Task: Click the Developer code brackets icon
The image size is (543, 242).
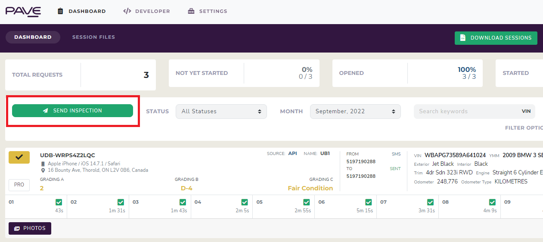Action: (127, 11)
